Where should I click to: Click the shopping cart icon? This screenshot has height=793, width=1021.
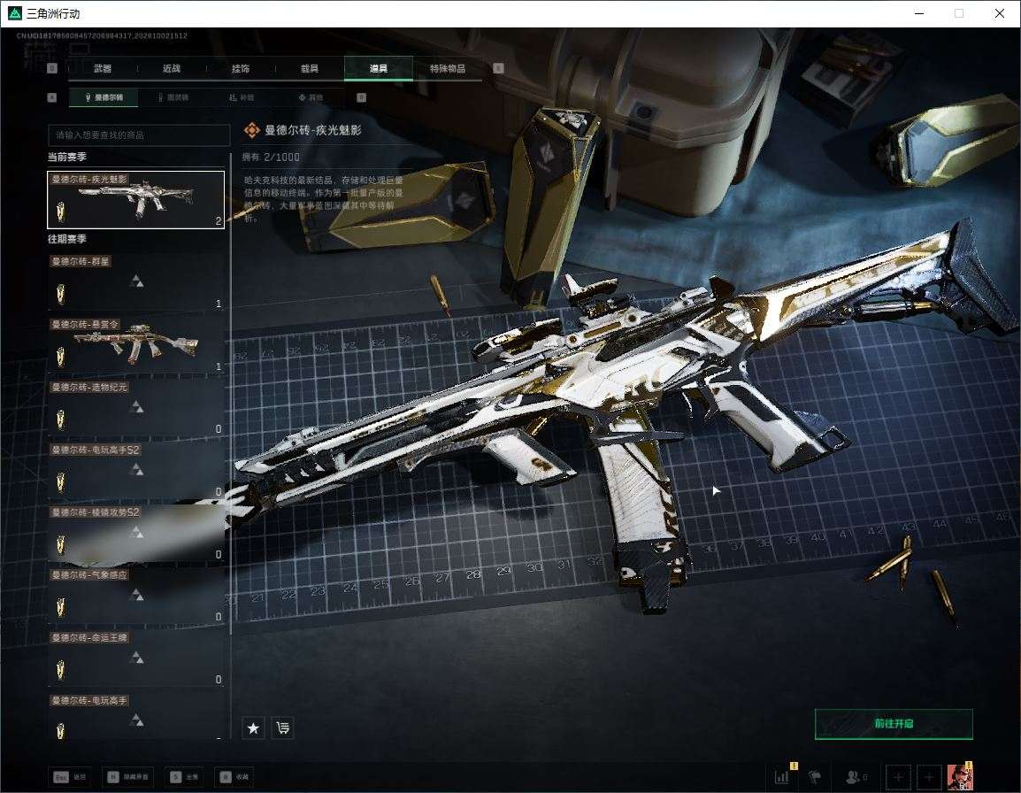283,728
